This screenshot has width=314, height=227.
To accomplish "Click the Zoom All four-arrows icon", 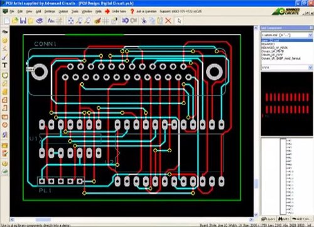I will 71,21.
